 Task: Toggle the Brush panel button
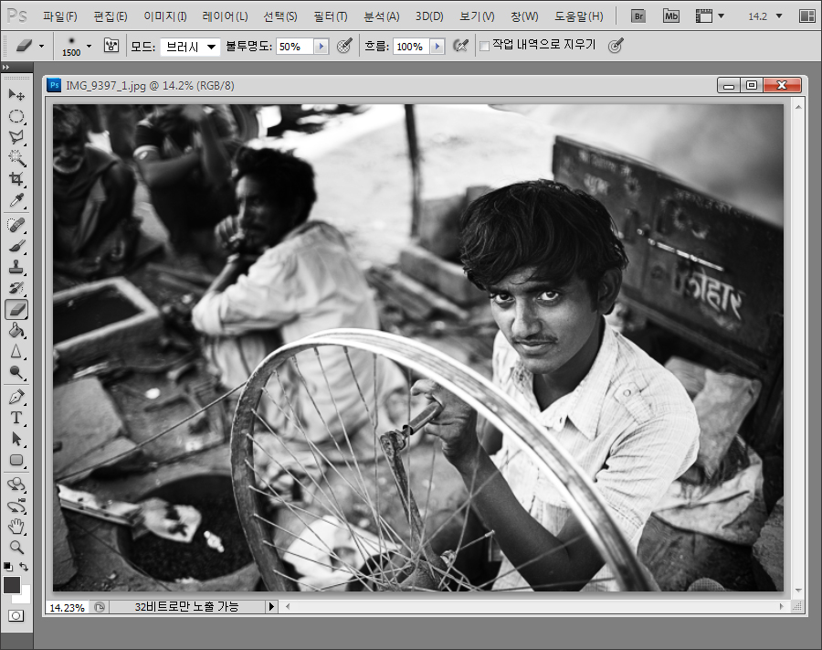click(x=111, y=46)
